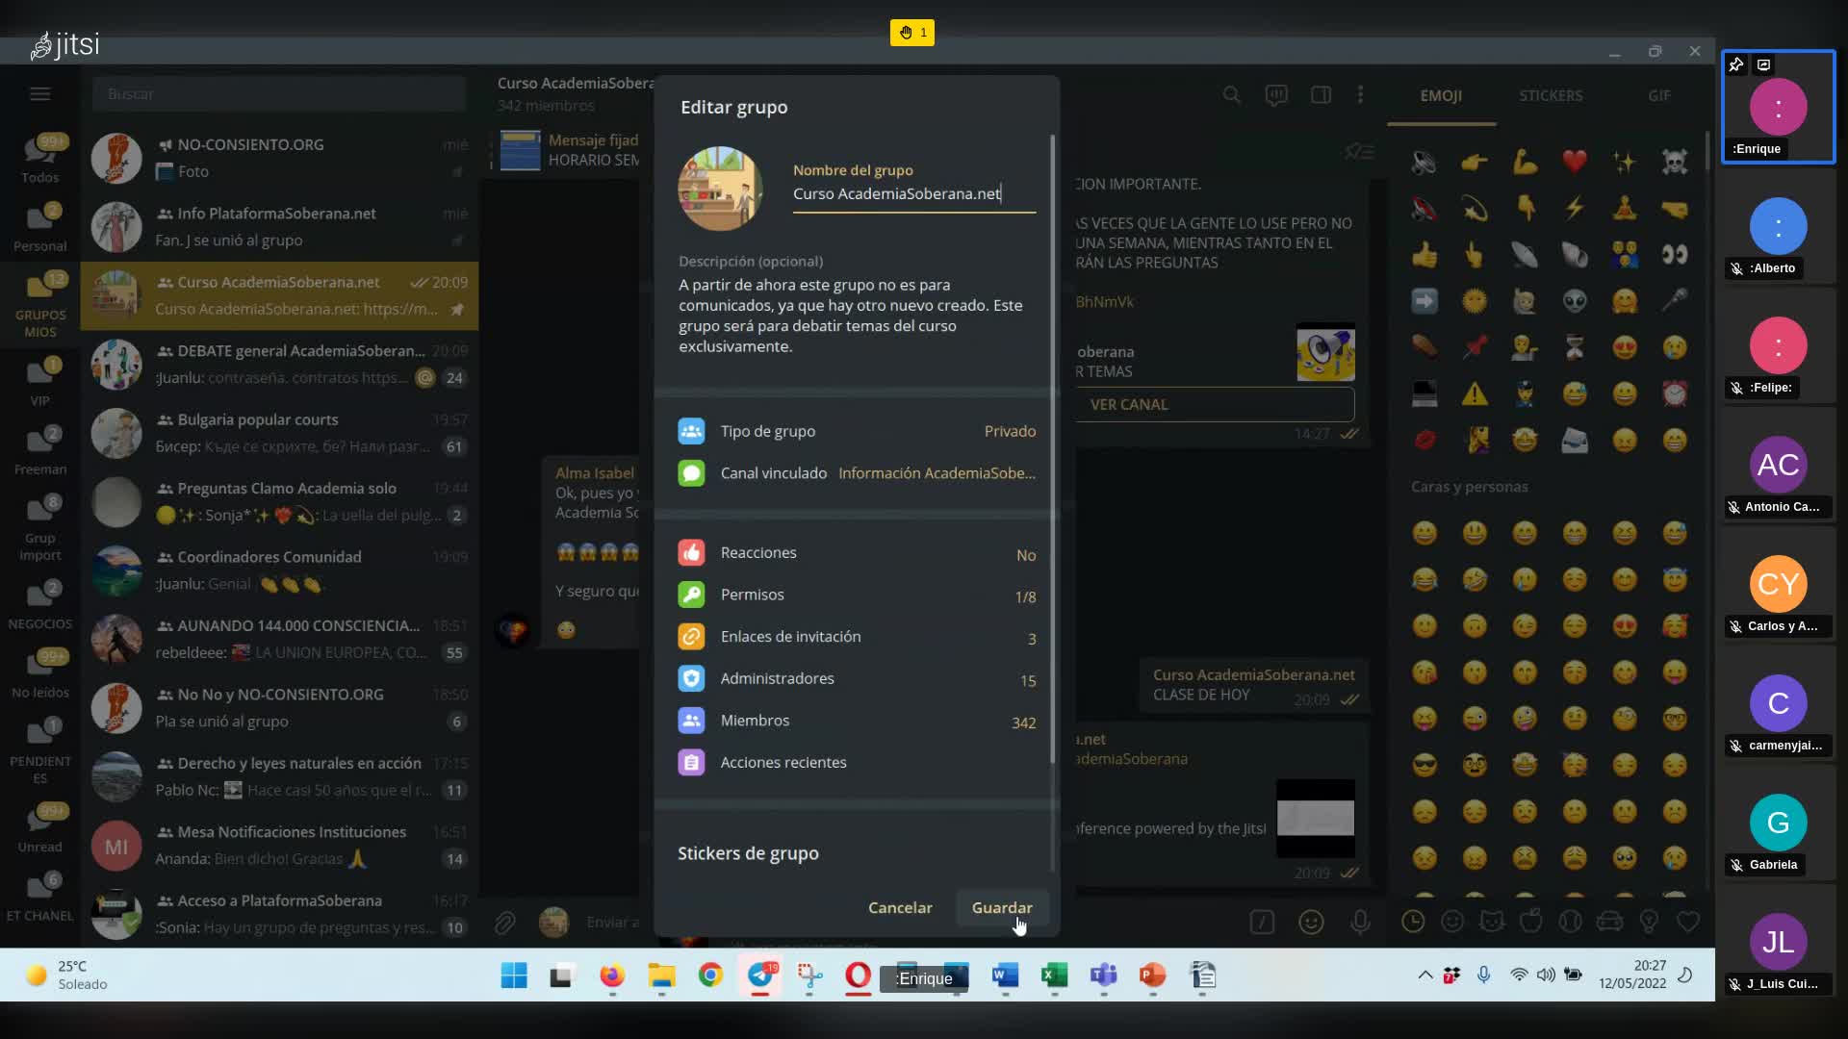Edit the Nombre del grupo field
1848x1039 pixels.
click(913, 193)
